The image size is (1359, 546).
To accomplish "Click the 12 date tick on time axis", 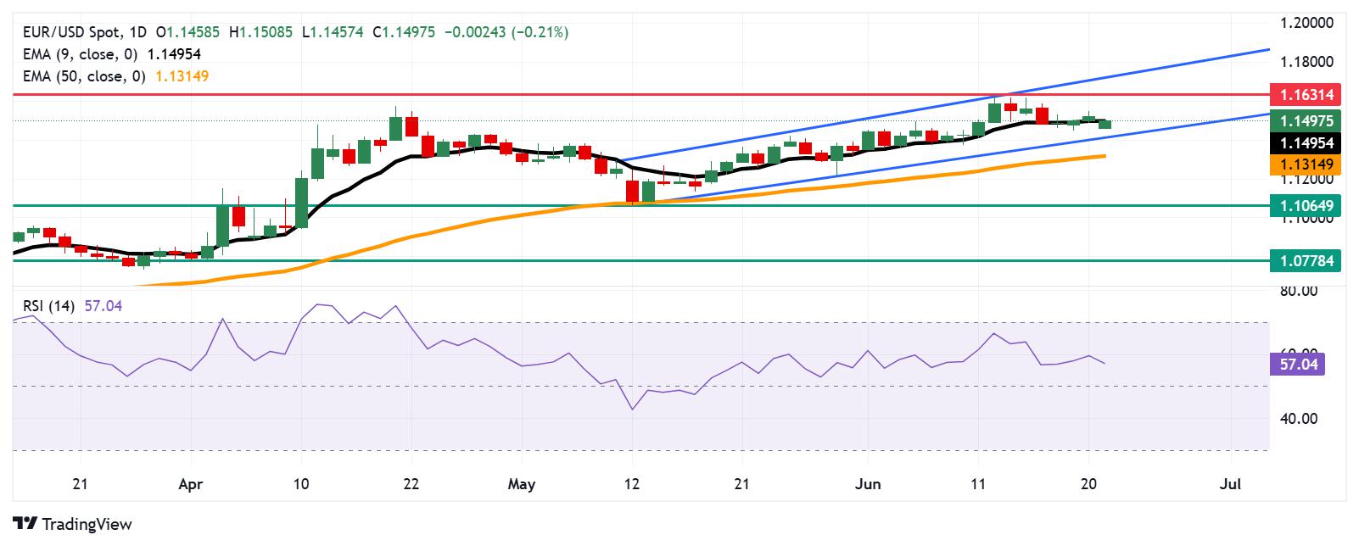I will pyautogui.click(x=631, y=484).
